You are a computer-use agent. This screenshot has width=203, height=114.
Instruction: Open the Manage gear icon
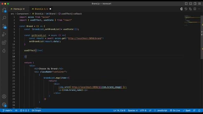point(4,104)
